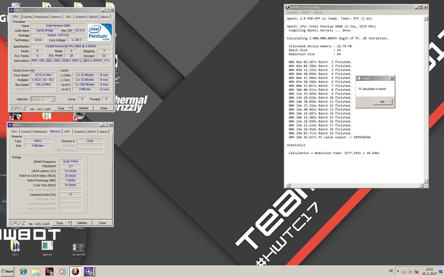This screenshot has height=277, width=444.
Task: Switch to CPU-Z via its taskbar icon
Action: coord(89,271)
